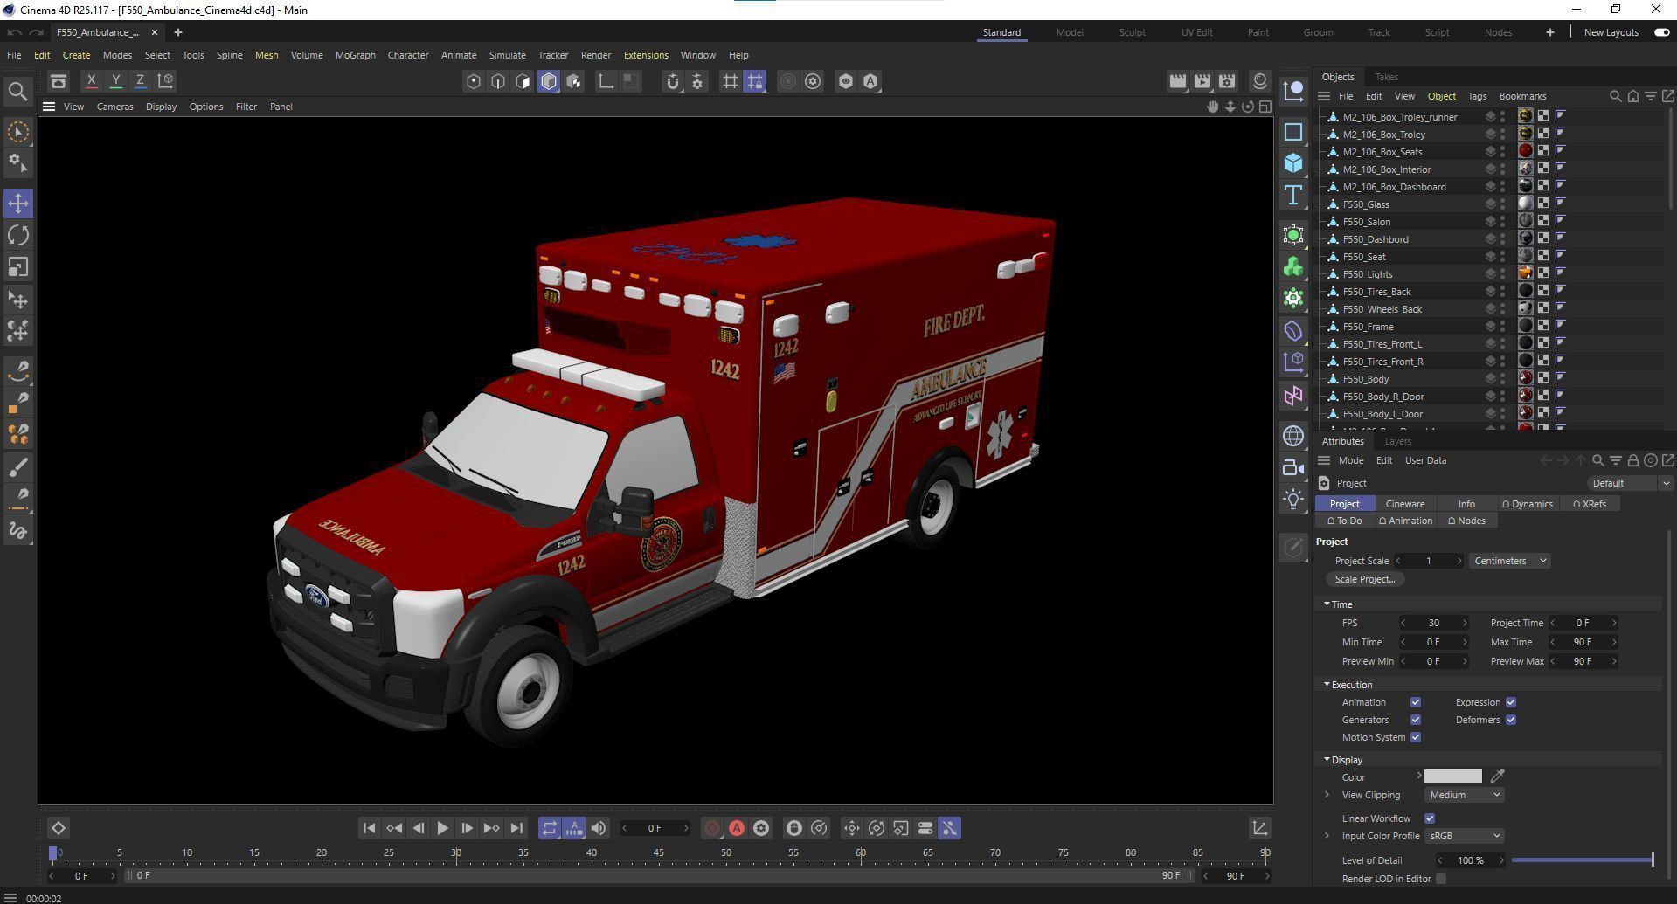Click the color picker eyedropper icon
Screen dimensions: 1677x904
click(x=1497, y=776)
